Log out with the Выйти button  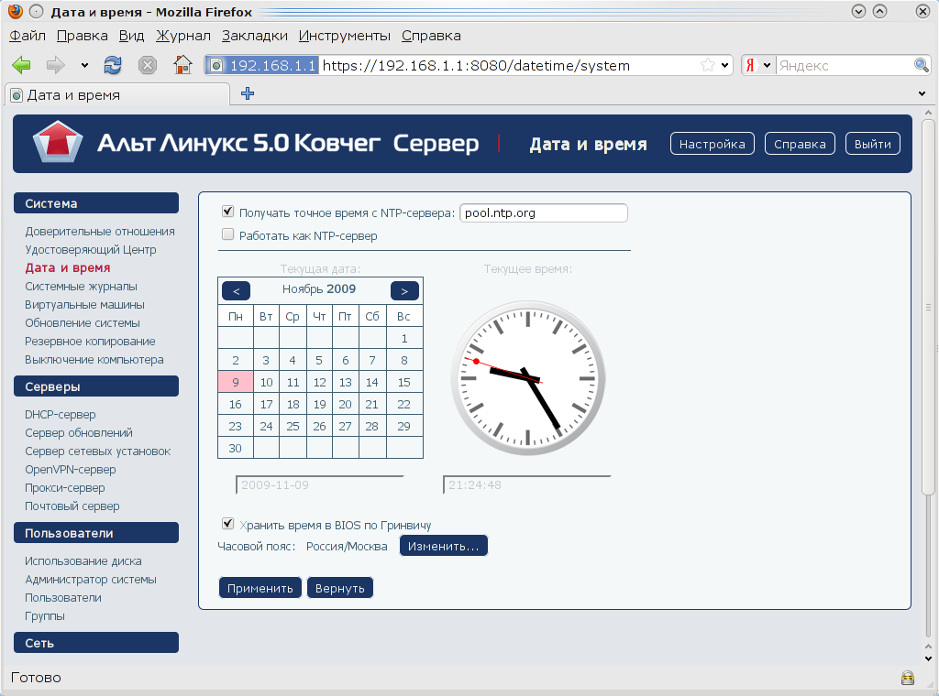pyautogui.click(x=873, y=144)
